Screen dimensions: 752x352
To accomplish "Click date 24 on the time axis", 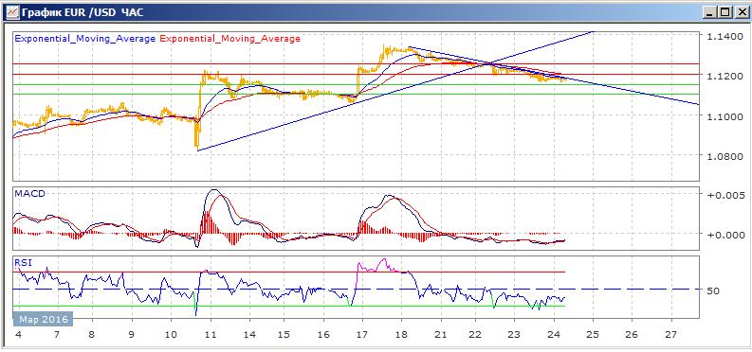I will pos(554,334).
